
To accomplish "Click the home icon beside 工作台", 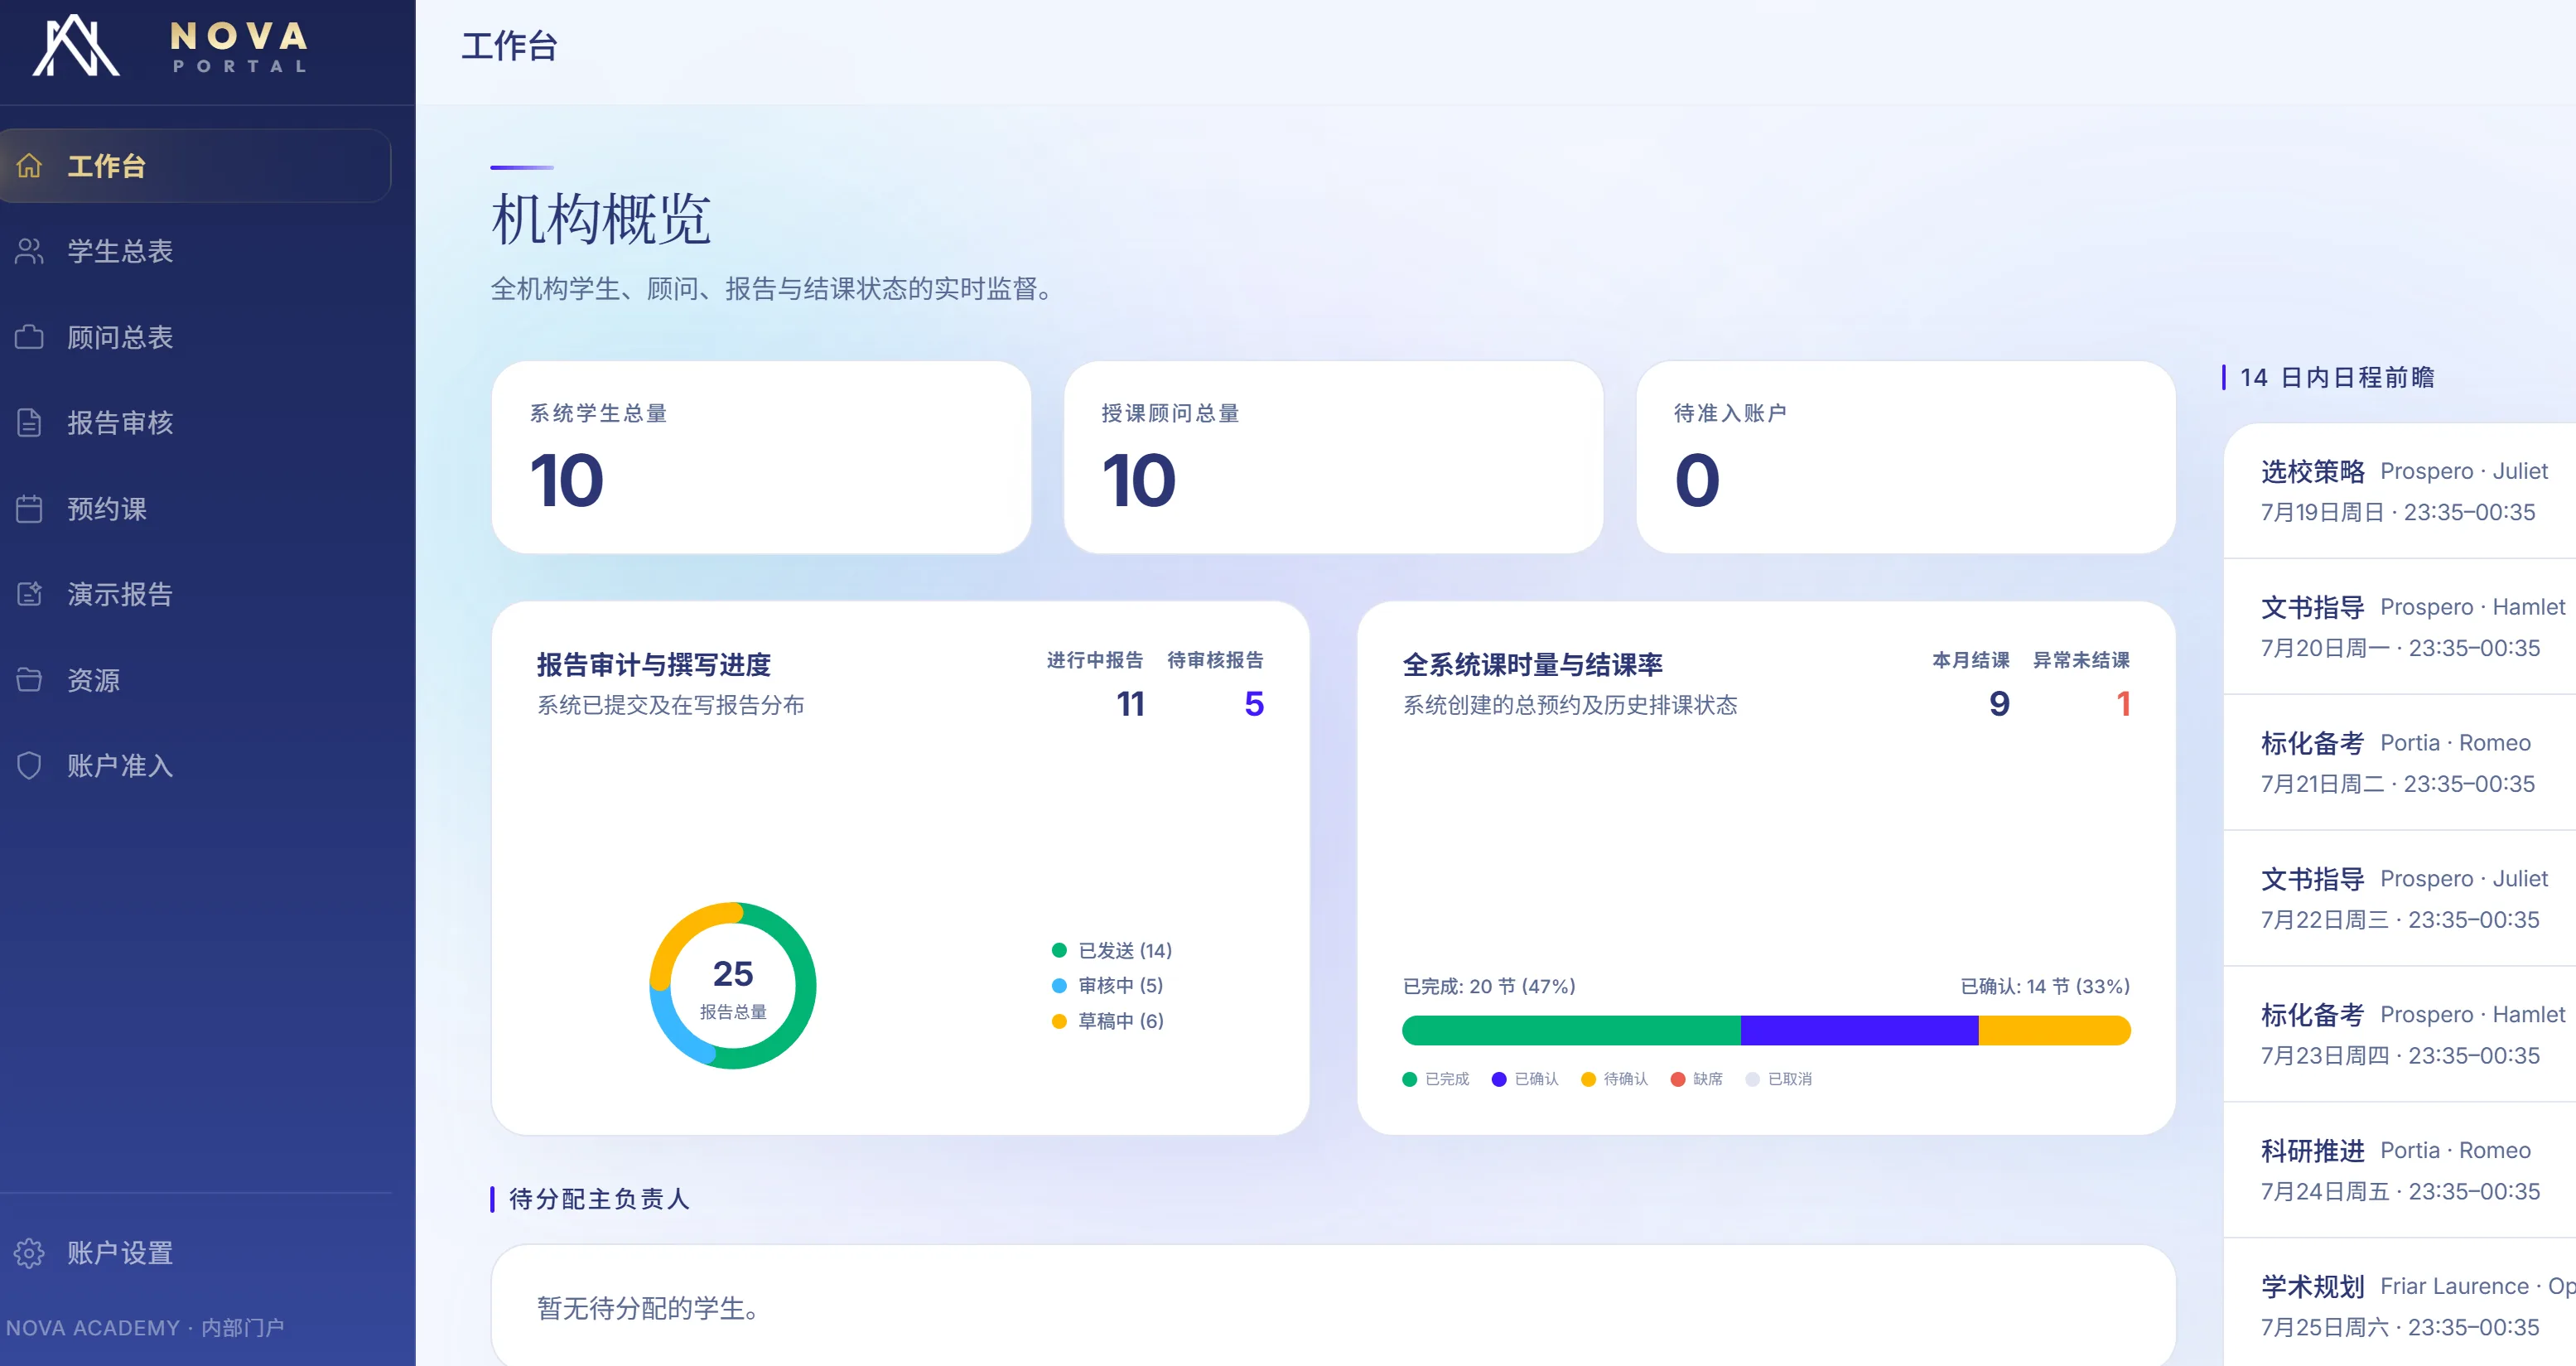I will click(x=29, y=165).
